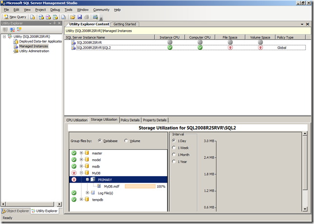This screenshot has width=314, height=224.
Task: Click the MyDB.mdf 100% usage bar
Action: pyautogui.click(x=140, y=186)
